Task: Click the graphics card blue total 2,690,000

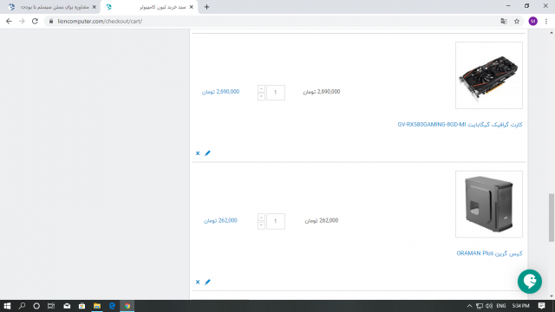Action: (220, 92)
